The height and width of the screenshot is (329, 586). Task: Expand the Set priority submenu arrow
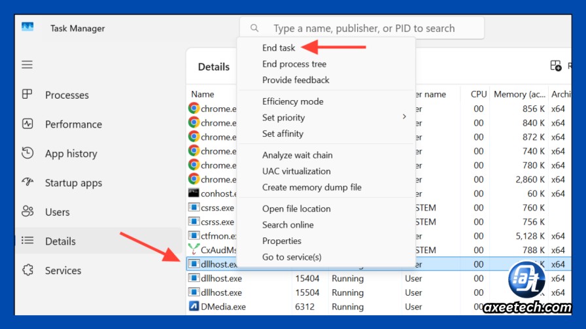(404, 116)
